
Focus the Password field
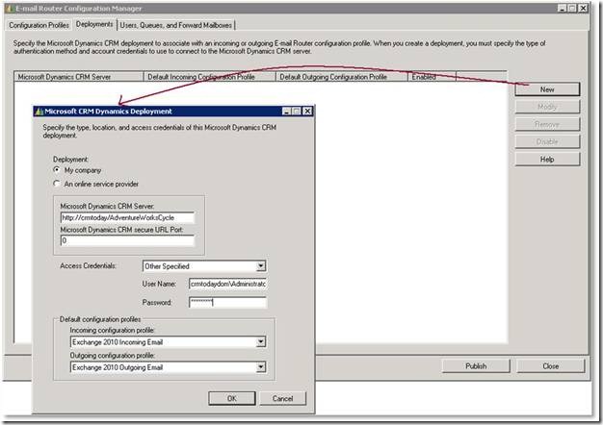point(228,303)
